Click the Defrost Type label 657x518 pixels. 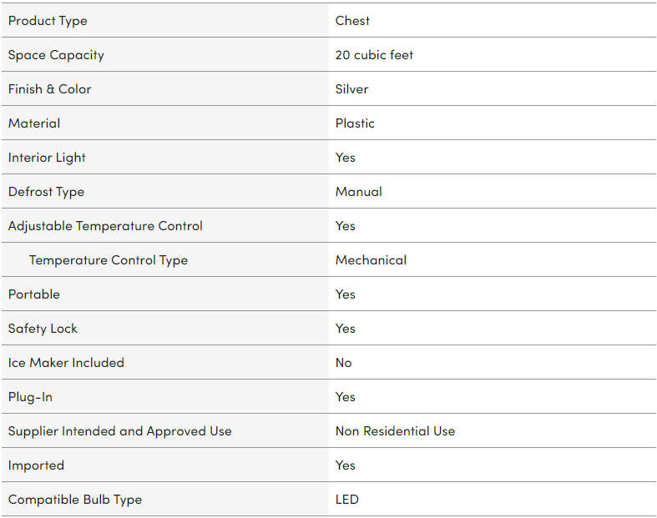[46, 192]
